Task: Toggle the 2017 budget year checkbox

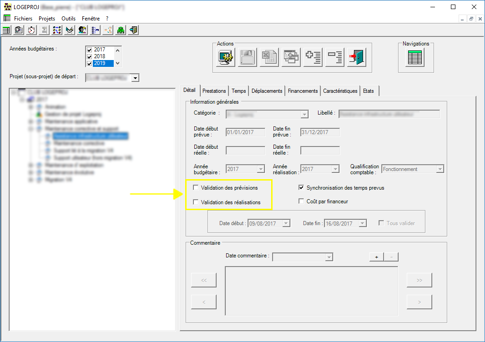Action: pos(89,50)
